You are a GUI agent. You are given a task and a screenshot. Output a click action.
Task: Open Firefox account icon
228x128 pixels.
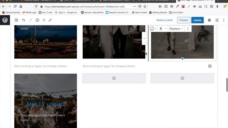172,6
